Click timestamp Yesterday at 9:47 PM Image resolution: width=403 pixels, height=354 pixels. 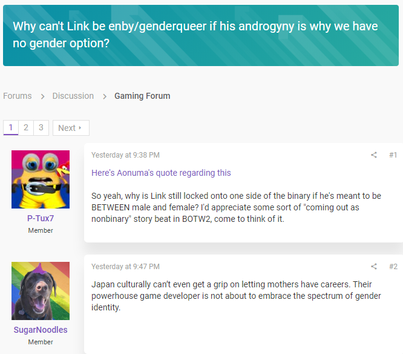125,267
